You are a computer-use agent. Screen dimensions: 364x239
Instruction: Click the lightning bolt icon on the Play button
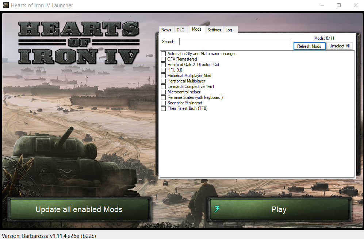pyautogui.click(x=217, y=209)
